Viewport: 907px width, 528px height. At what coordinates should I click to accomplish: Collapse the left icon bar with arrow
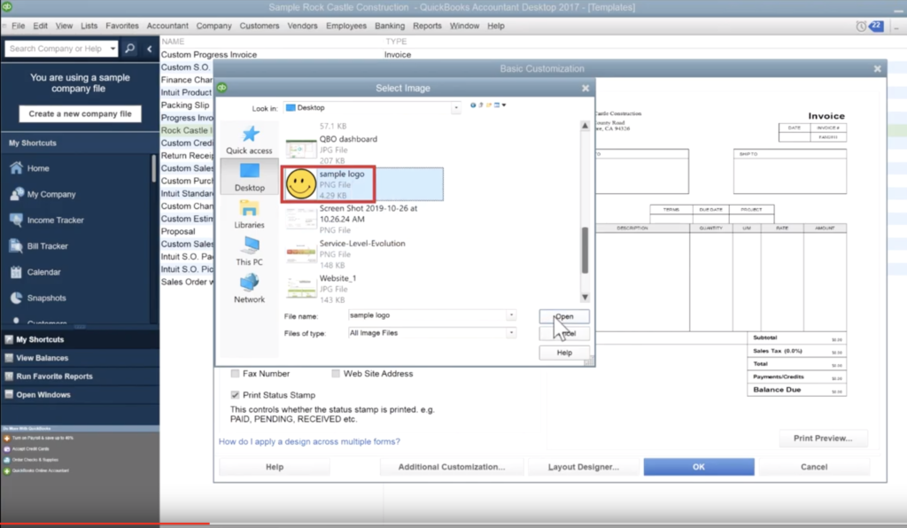pos(149,49)
